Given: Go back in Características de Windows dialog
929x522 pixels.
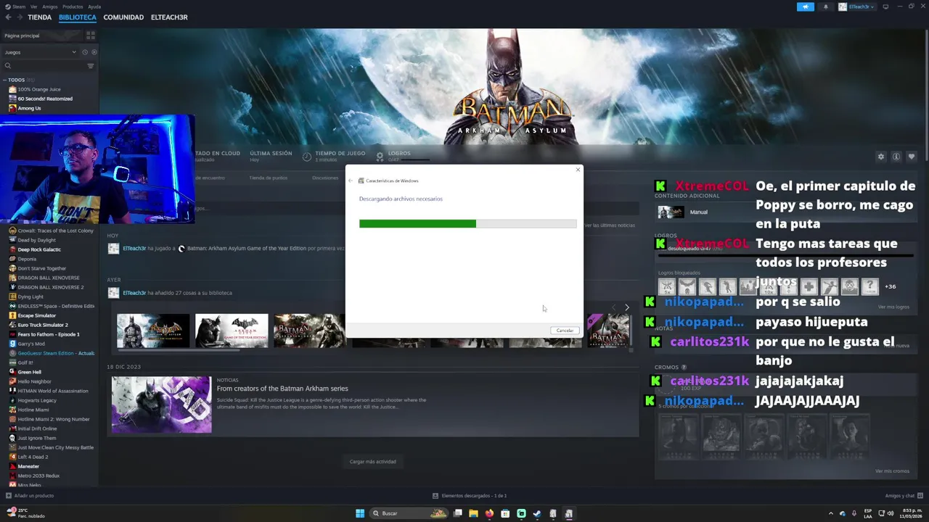Looking at the screenshot, I should coord(351,181).
